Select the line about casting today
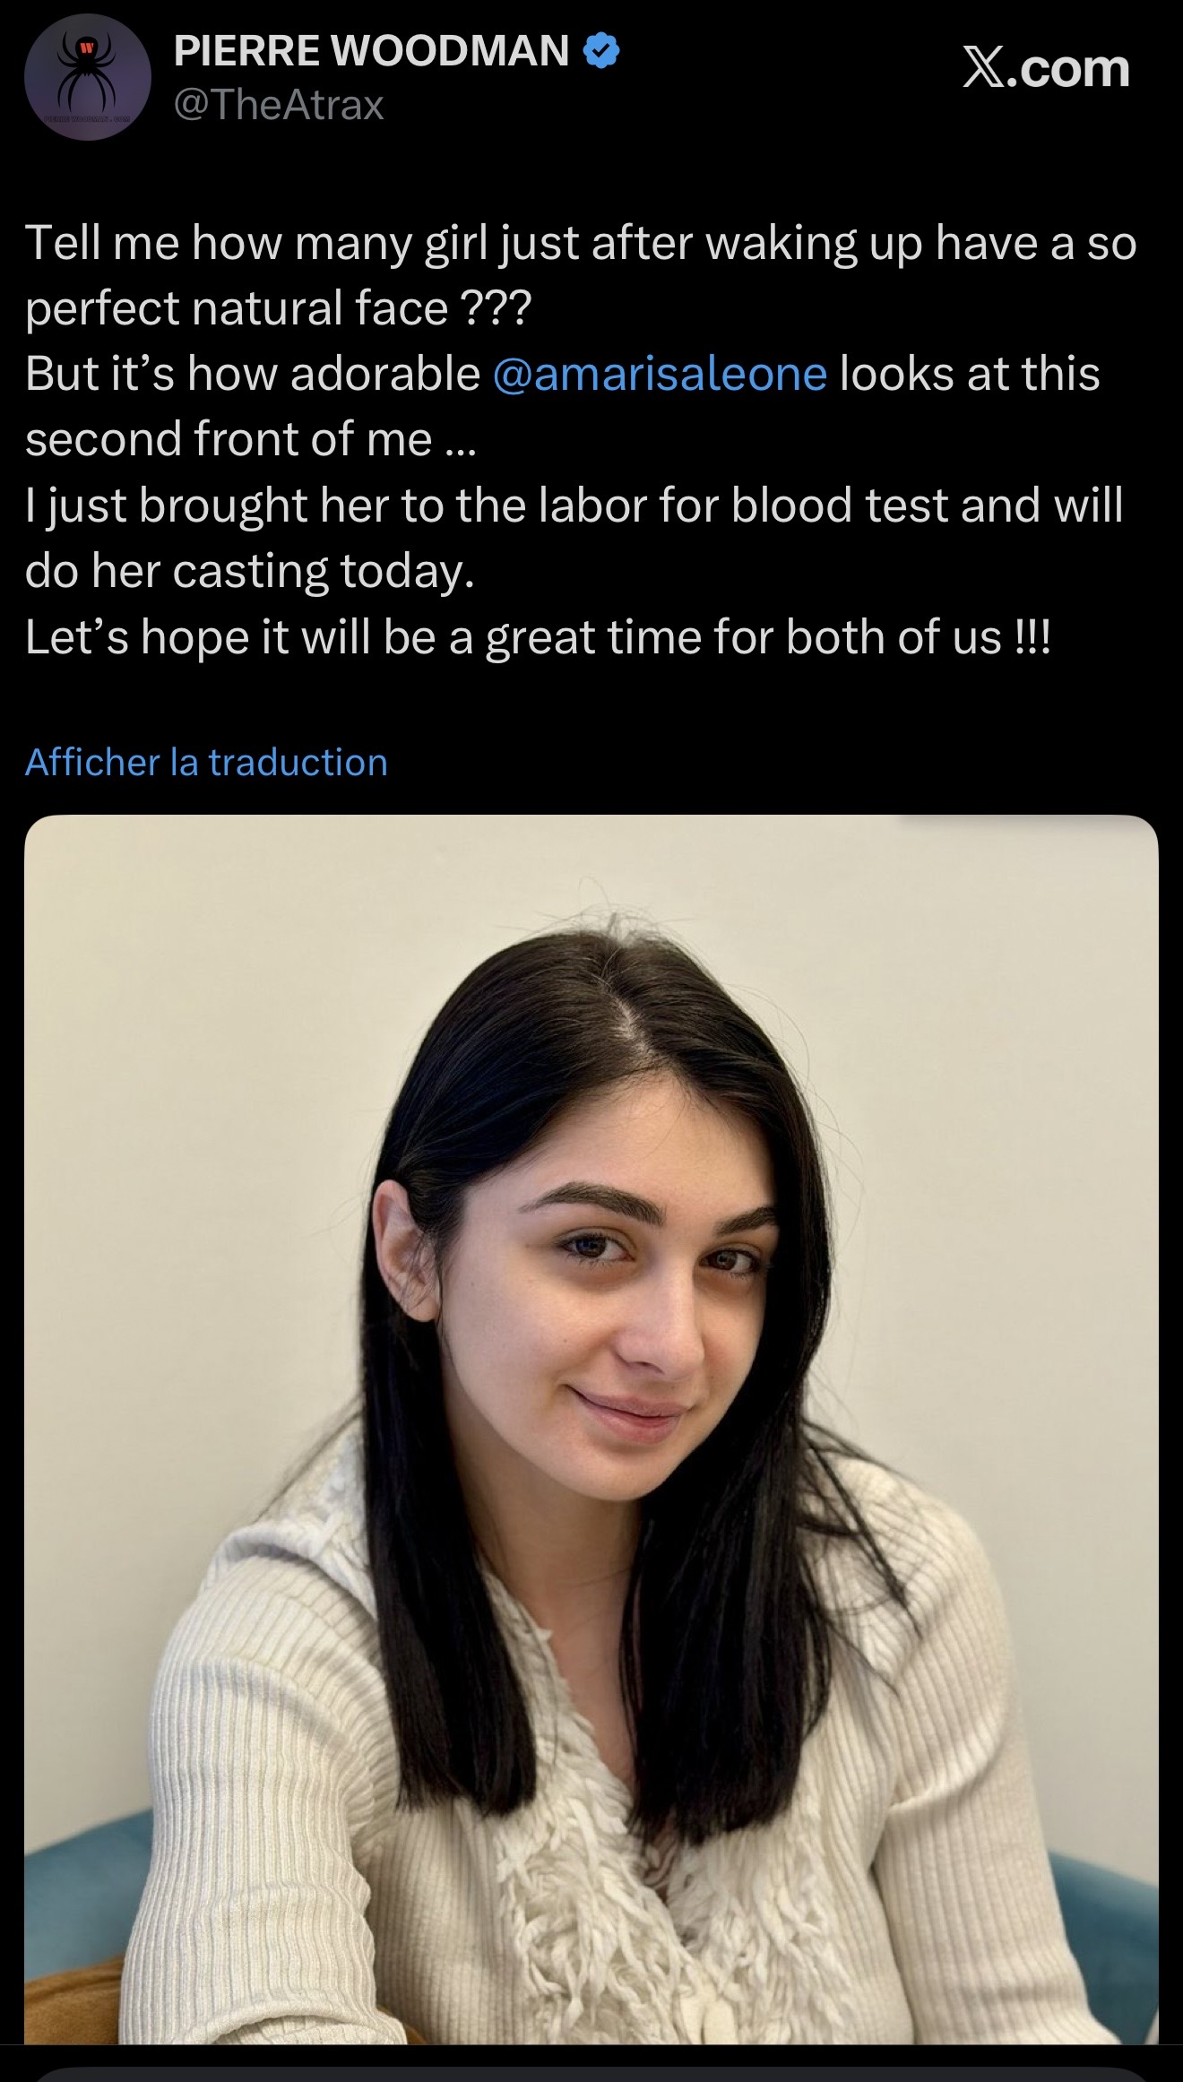 pyautogui.click(x=250, y=571)
